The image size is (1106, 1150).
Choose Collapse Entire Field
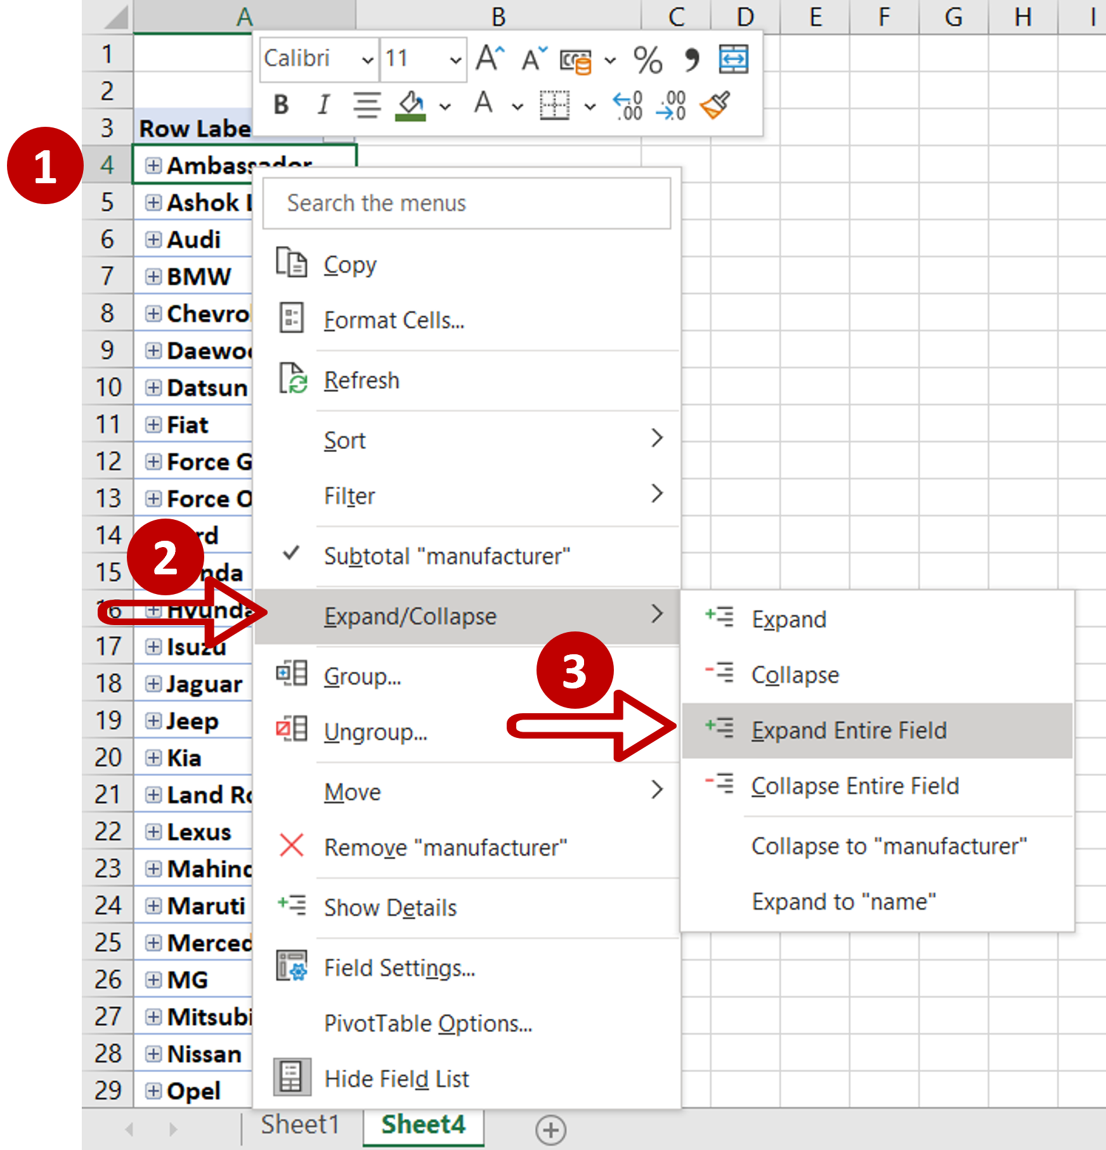[854, 786]
